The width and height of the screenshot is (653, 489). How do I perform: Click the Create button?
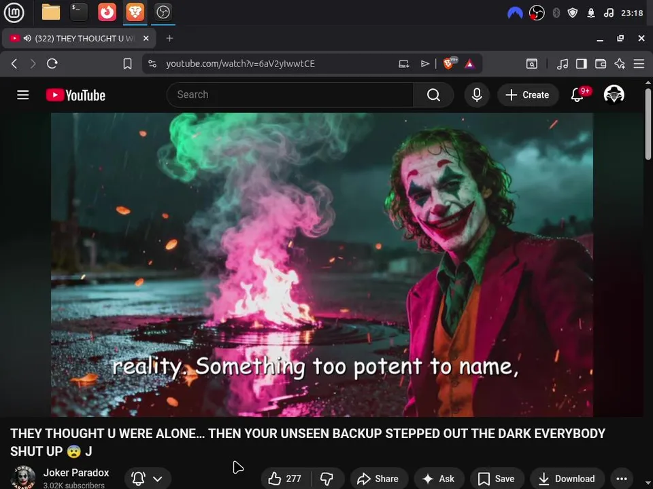click(528, 95)
